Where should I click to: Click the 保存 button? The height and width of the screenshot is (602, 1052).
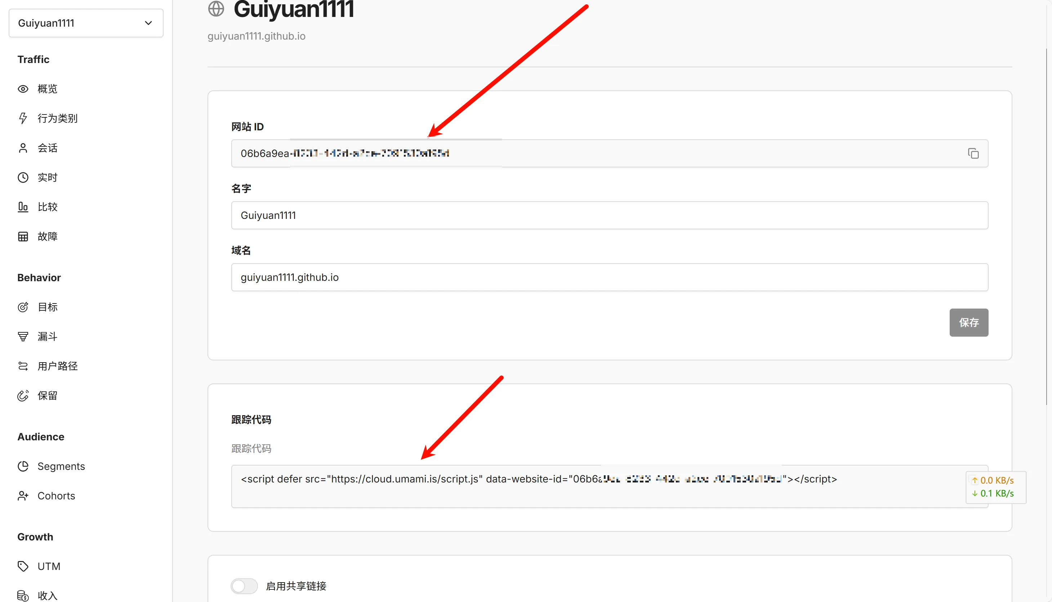coord(969,323)
